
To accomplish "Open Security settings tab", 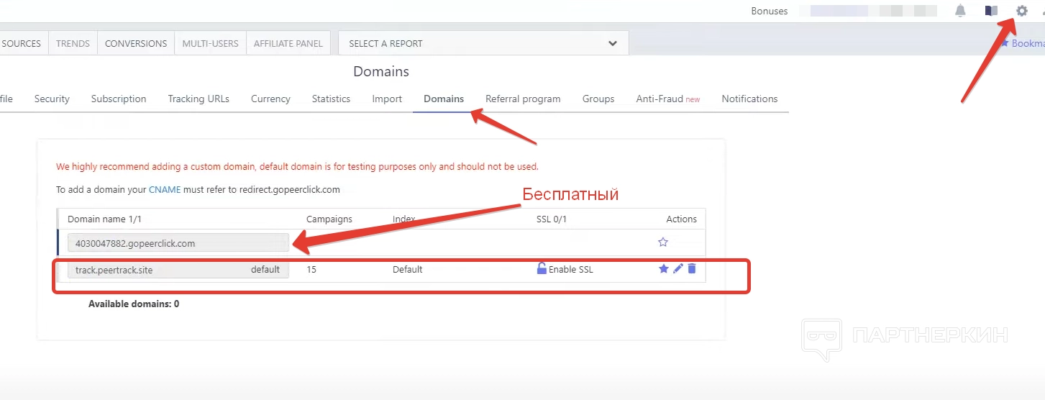I will click(x=52, y=99).
